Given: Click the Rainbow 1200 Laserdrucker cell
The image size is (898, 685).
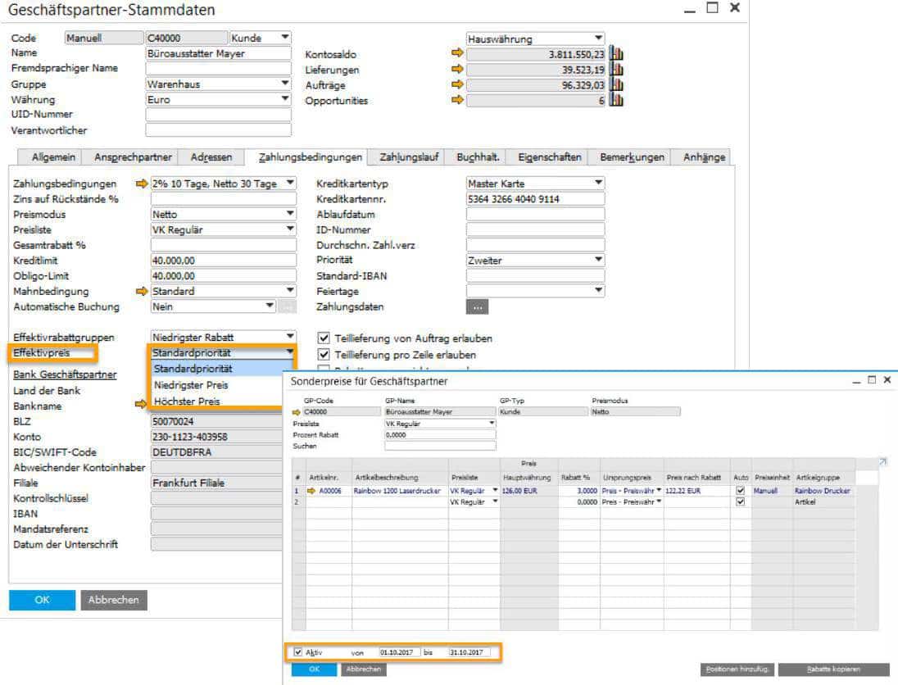Looking at the screenshot, I should (x=400, y=491).
